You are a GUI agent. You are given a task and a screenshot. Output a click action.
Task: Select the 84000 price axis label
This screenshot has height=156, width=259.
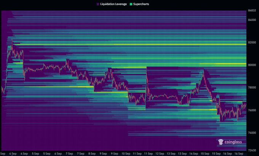(252, 20)
